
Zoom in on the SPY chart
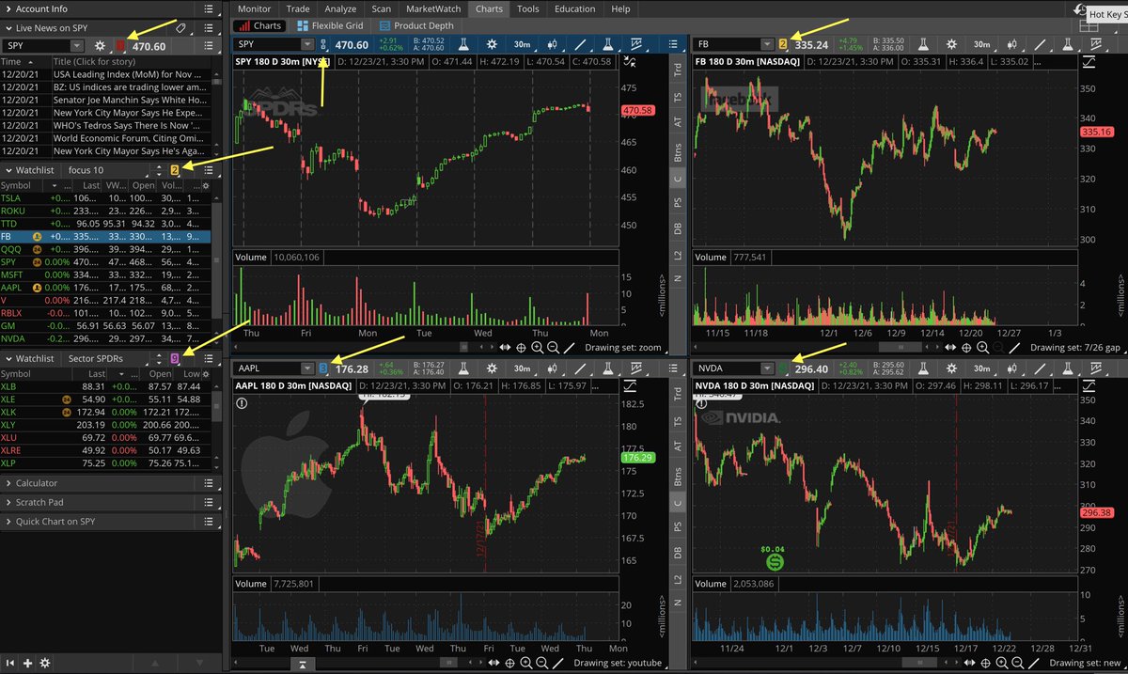(537, 347)
